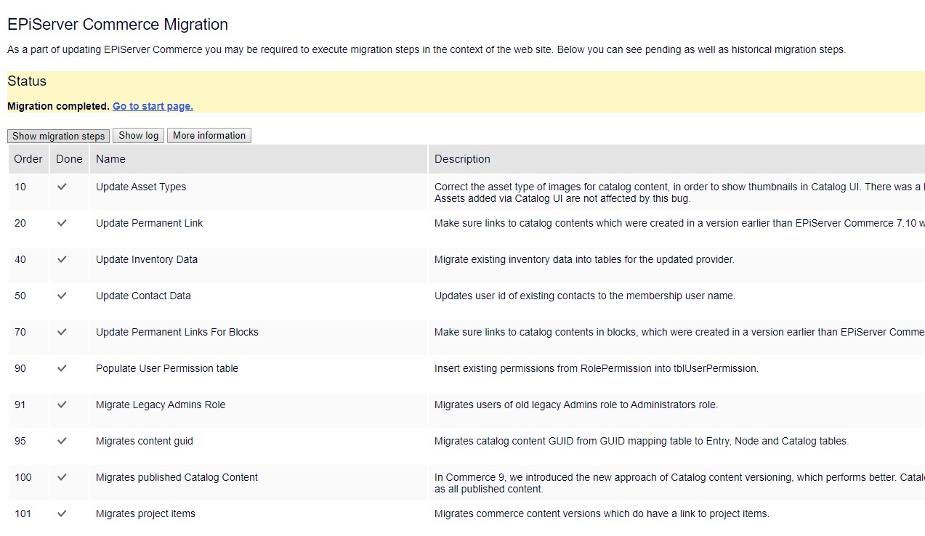Image resolution: width=925 pixels, height=536 pixels.
Task: Click order number 101
Action: tap(23, 513)
